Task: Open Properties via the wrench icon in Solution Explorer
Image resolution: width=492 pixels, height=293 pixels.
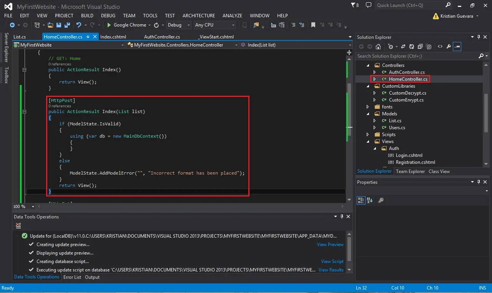Action: point(449,47)
